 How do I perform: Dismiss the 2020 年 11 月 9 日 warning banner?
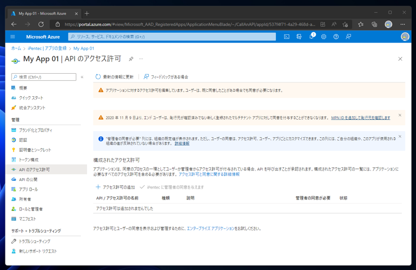tap(400, 115)
